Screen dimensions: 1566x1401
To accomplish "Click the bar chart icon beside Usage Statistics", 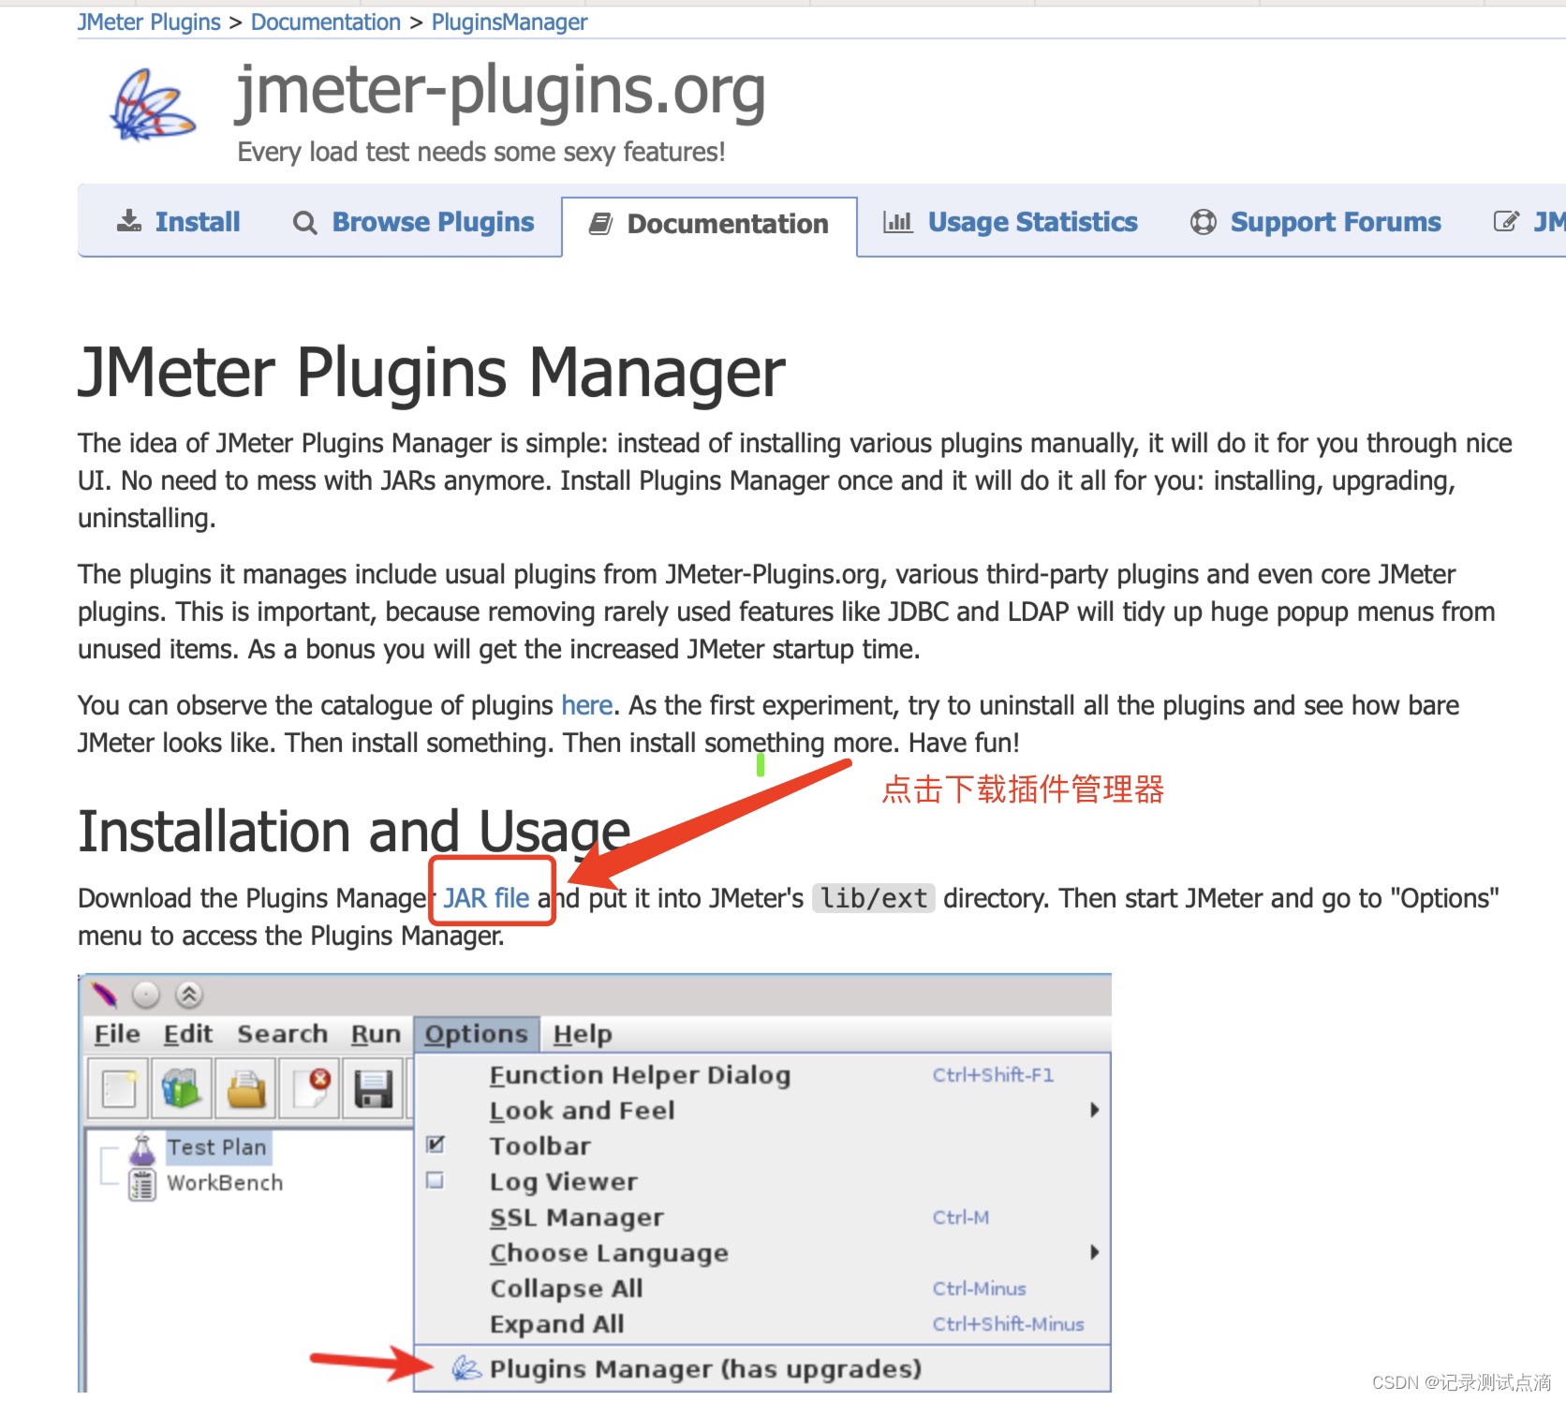I will pos(898,222).
